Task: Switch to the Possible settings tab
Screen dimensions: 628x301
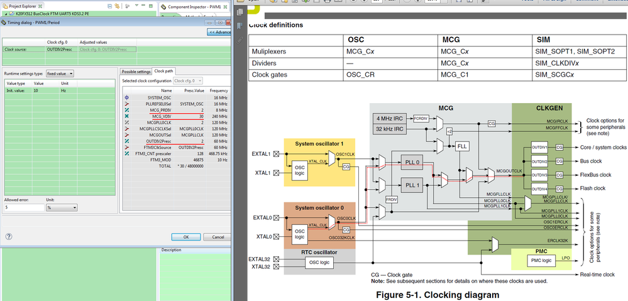Action: coord(136,72)
